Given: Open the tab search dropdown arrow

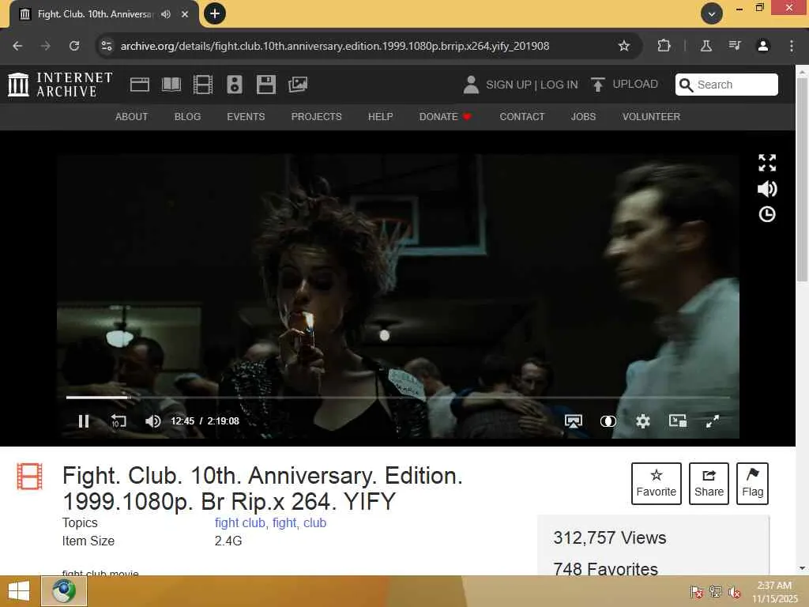Looking at the screenshot, I should 712,14.
